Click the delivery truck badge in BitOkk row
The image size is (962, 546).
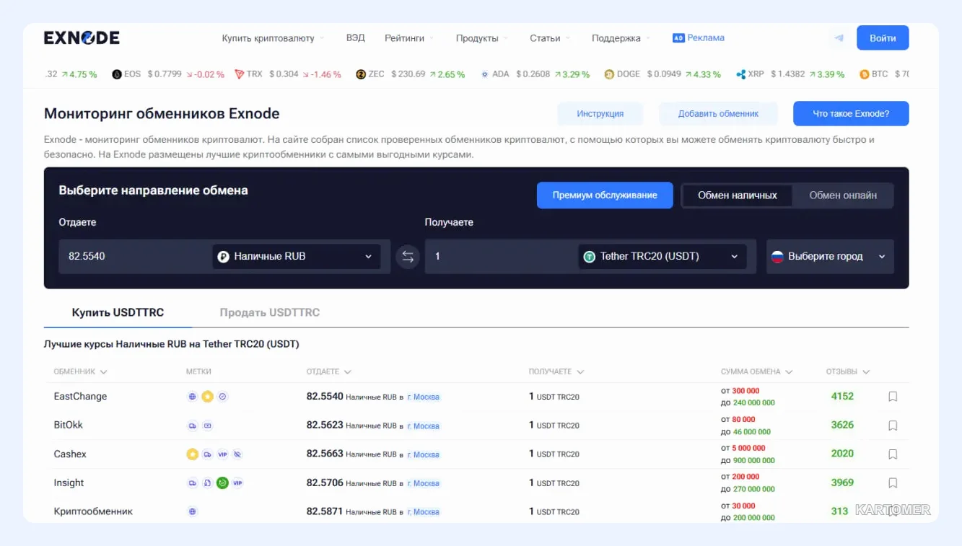pos(192,426)
